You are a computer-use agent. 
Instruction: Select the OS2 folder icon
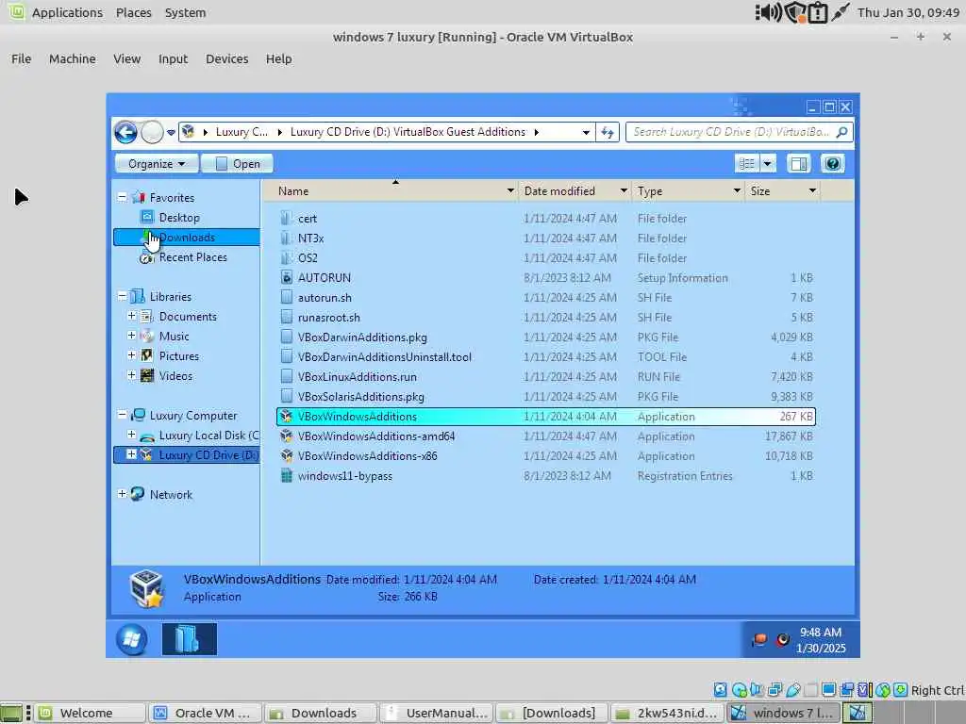[286, 257]
